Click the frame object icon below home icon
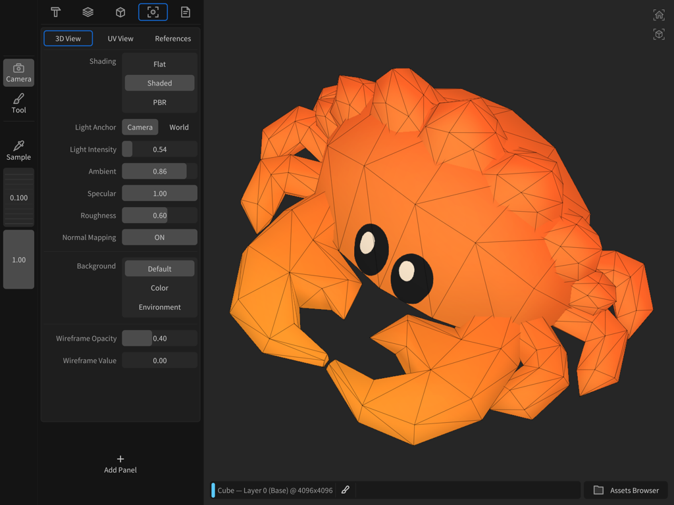 click(x=659, y=34)
